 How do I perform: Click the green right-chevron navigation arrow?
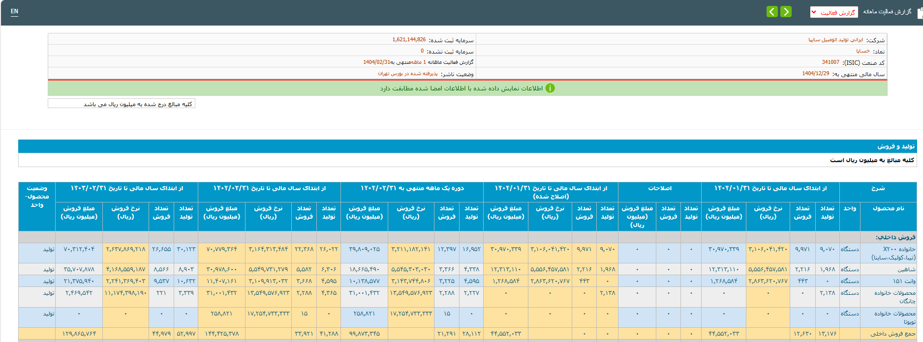click(x=786, y=12)
